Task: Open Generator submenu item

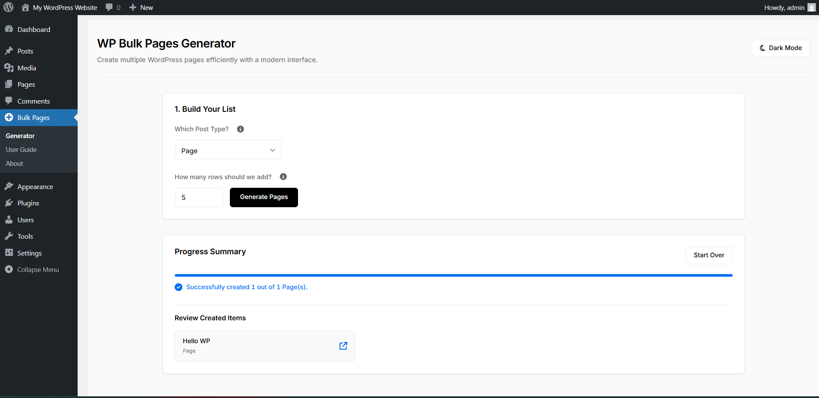Action: coord(20,136)
